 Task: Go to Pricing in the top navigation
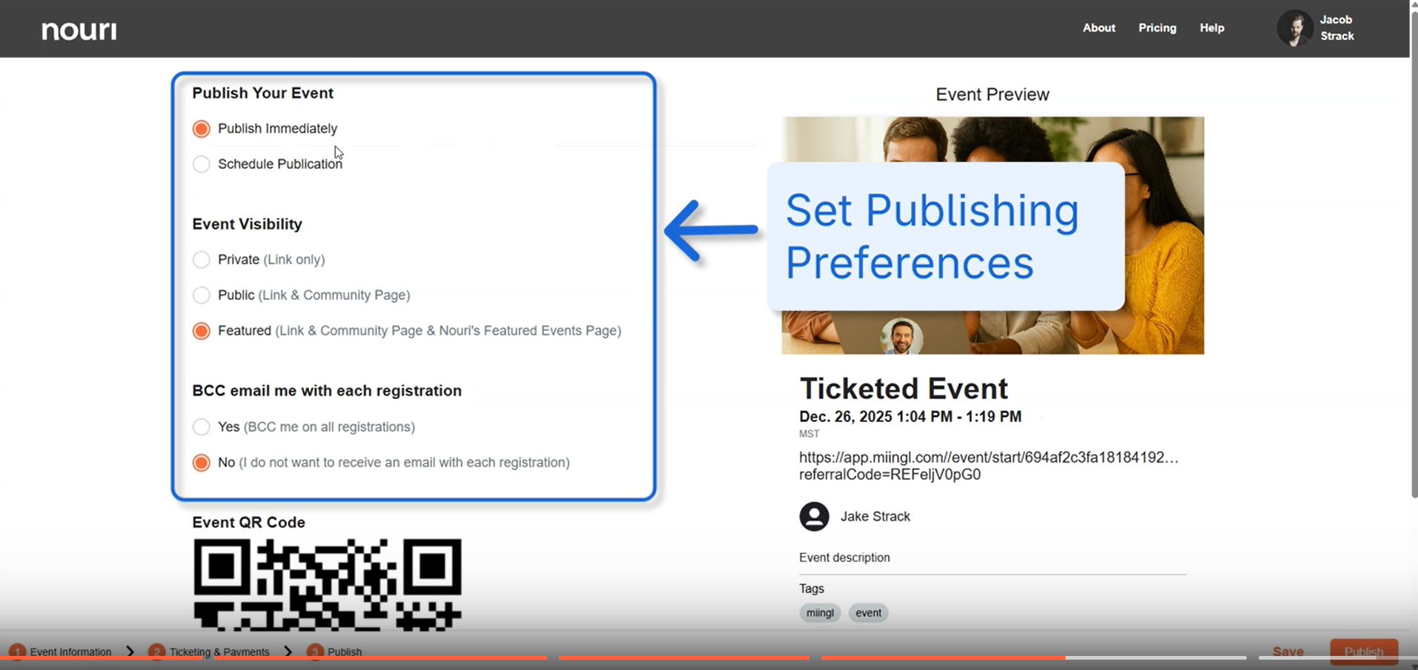(1157, 28)
